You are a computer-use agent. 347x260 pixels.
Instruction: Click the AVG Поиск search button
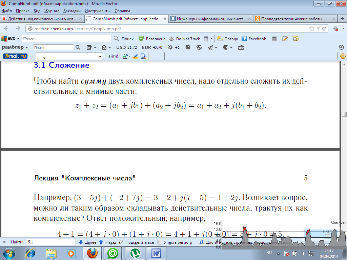click(124, 39)
